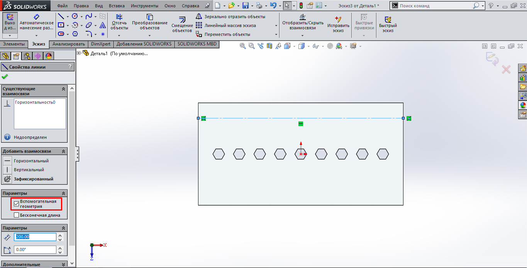
Task: Switch to DimXpert tab
Action: 101,44
